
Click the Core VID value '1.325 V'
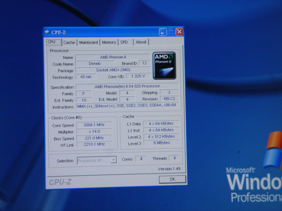(138, 76)
